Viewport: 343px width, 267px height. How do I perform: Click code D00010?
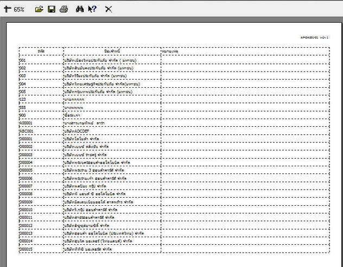26,210
